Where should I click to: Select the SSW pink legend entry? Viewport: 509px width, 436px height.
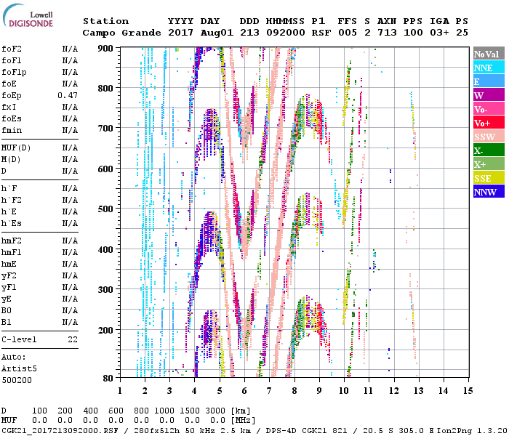point(488,137)
